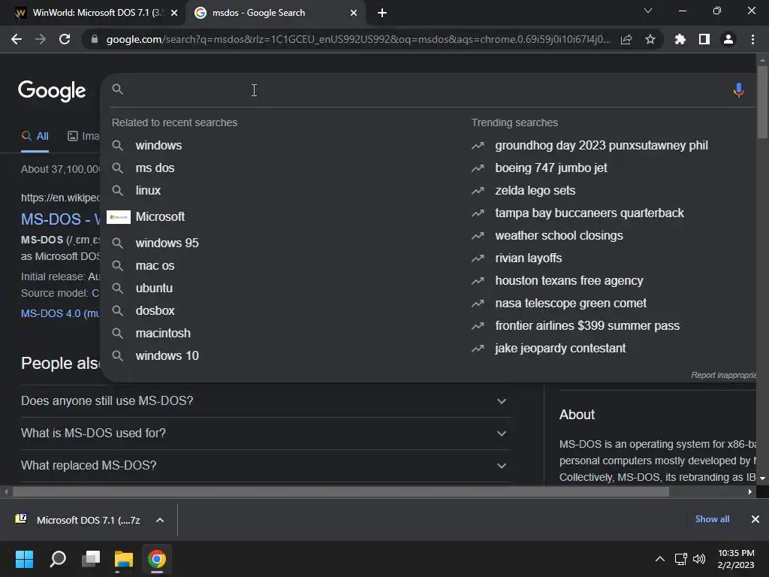Click the voice search microphone icon
769x577 pixels.
[739, 90]
